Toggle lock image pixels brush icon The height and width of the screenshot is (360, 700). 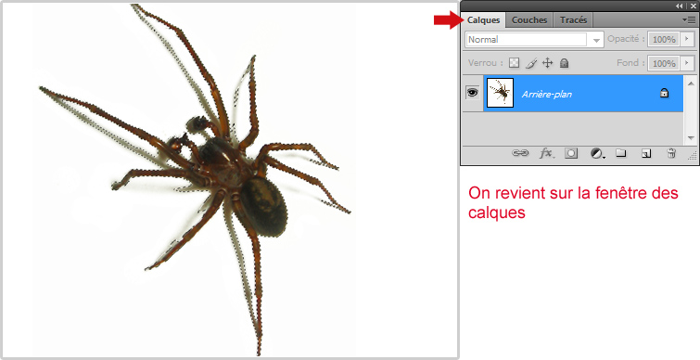point(531,63)
